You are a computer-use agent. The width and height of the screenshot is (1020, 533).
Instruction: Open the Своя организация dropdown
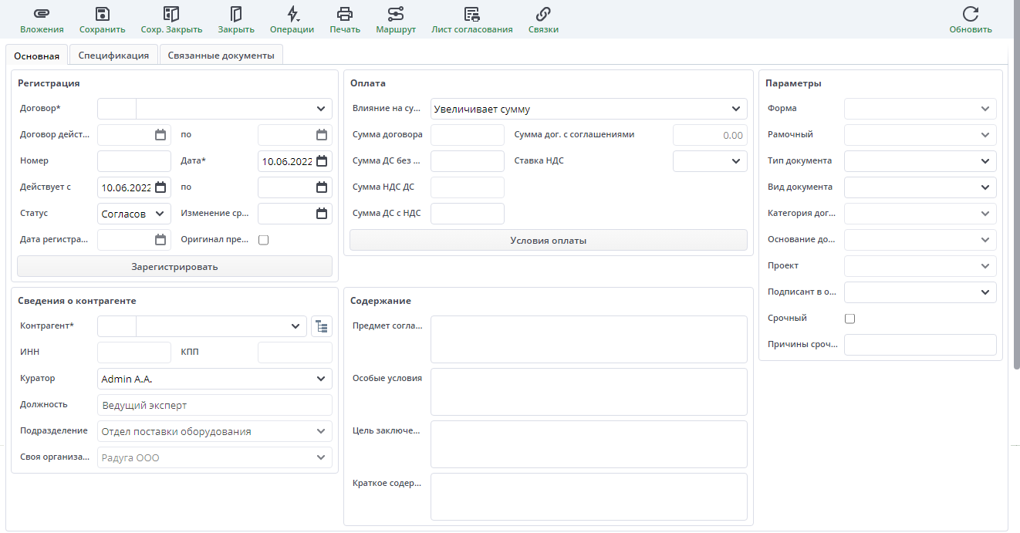tap(321, 458)
